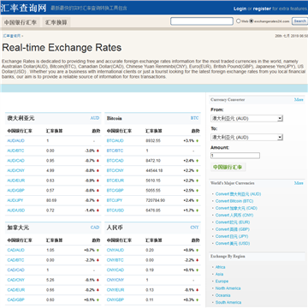308x308 pixels.
Task: Select the exchangerates24.com radio button
Action: point(252,21)
